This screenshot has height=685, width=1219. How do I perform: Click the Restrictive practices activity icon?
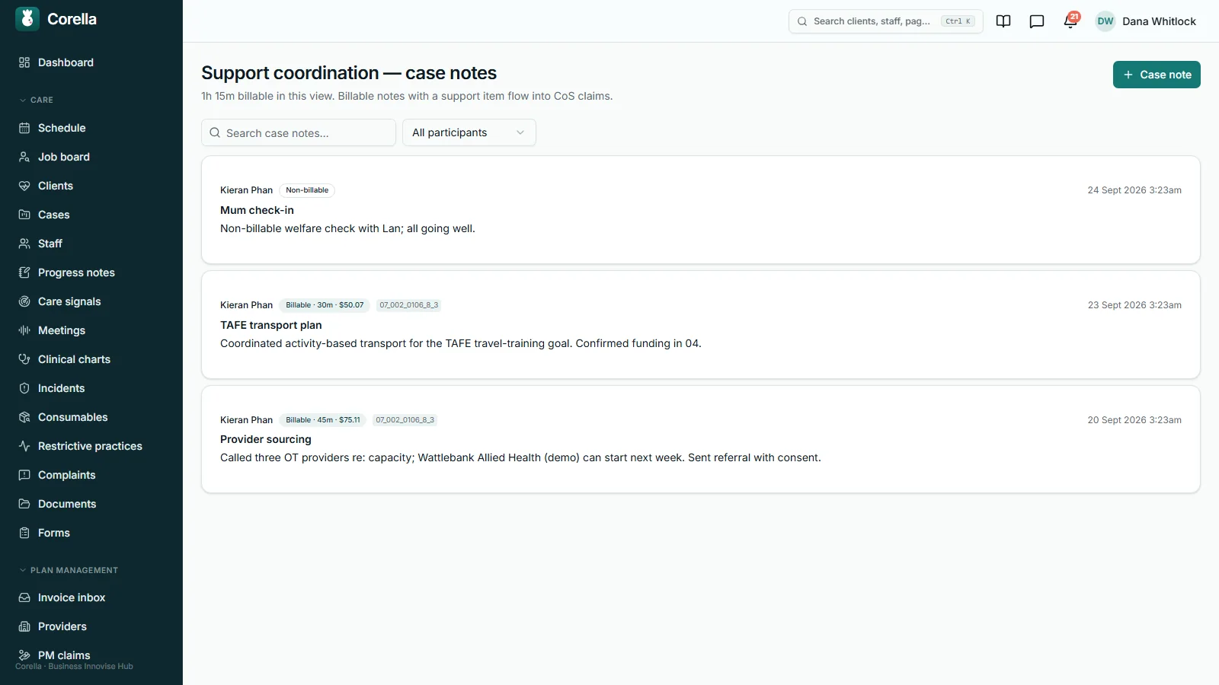pyautogui.click(x=24, y=446)
